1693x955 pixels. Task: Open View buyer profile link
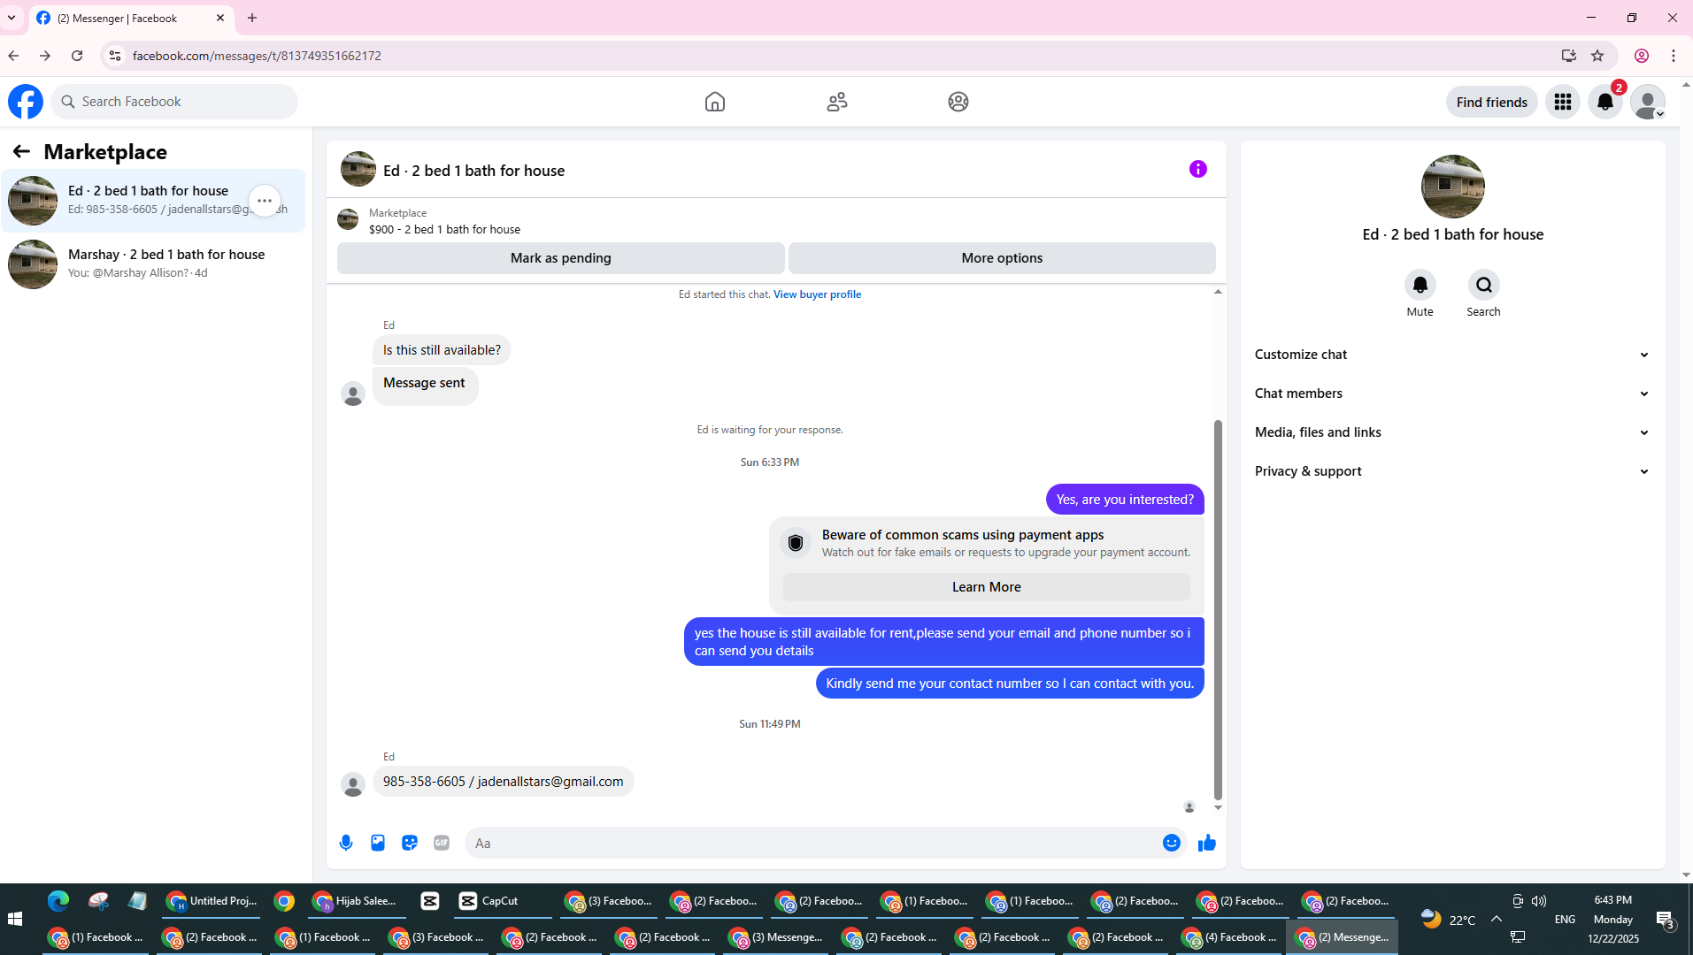[817, 294]
